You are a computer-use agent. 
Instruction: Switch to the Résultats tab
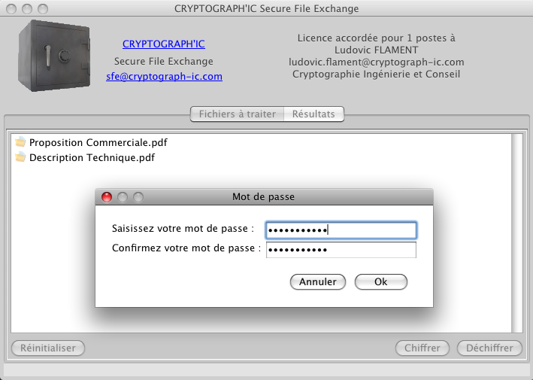tap(314, 114)
